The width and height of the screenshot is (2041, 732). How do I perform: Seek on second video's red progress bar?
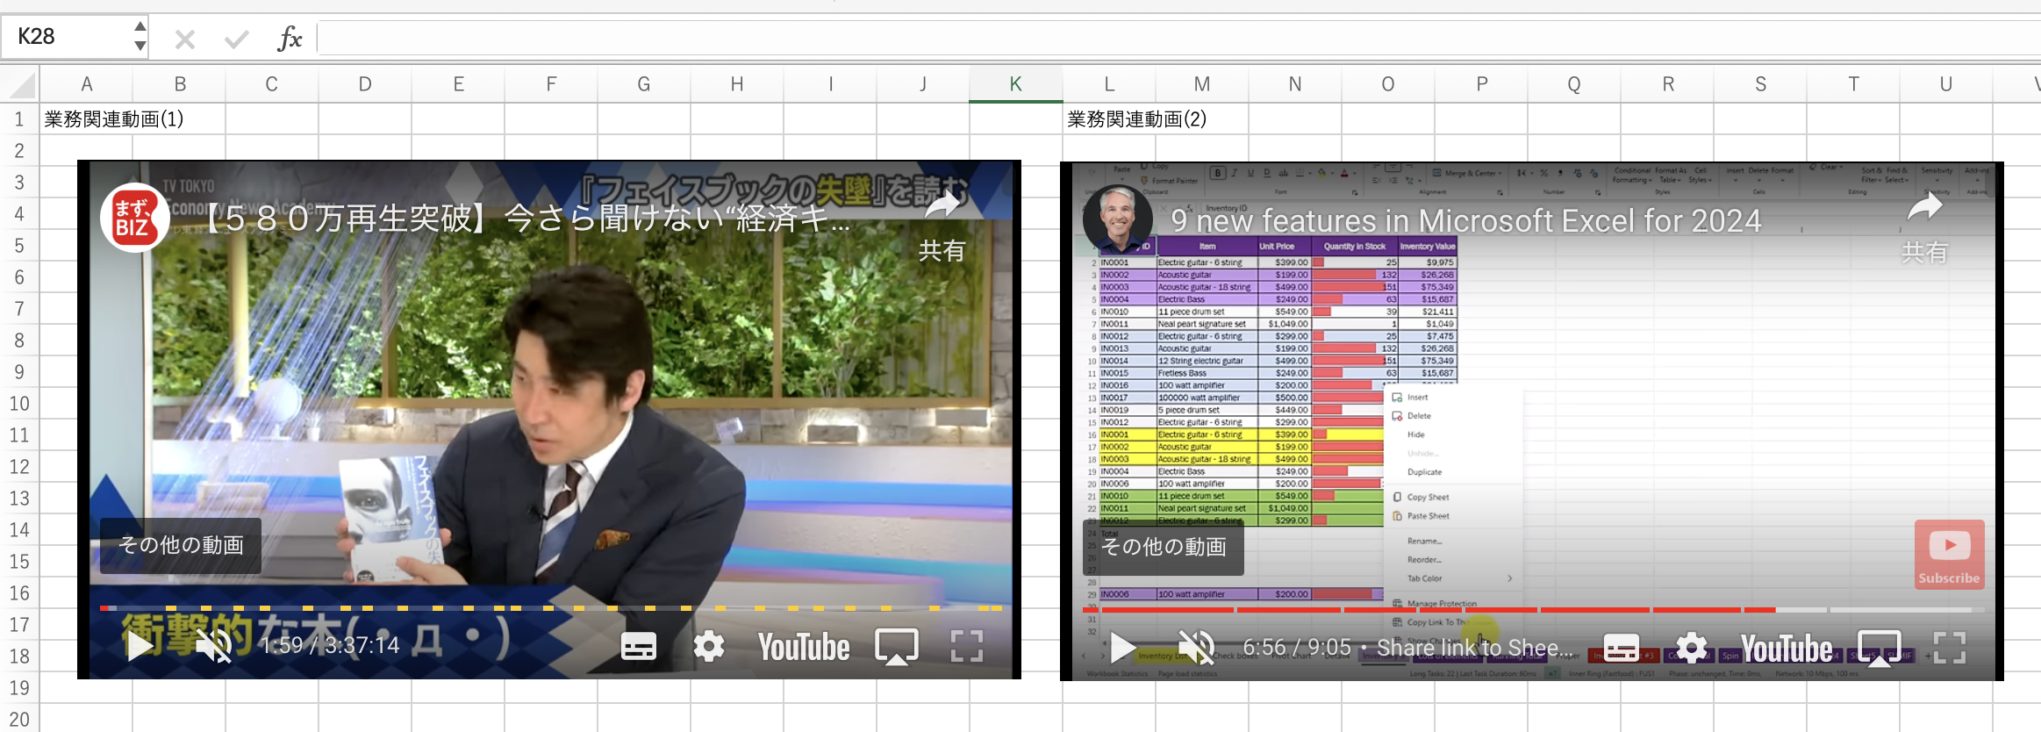click(x=1534, y=609)
